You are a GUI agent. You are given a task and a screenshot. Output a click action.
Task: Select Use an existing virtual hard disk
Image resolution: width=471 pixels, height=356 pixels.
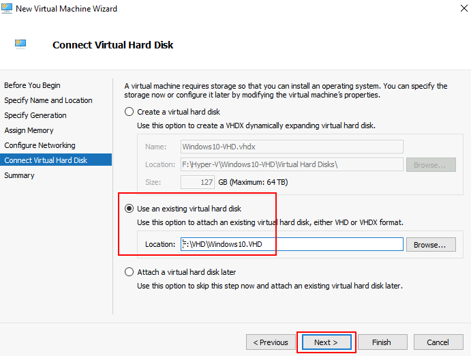[x=129, y=209]
